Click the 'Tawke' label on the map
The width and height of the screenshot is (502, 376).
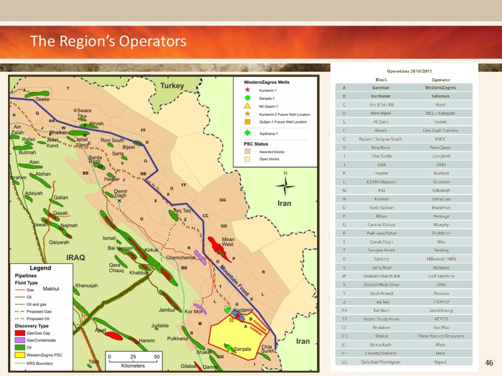42,99
